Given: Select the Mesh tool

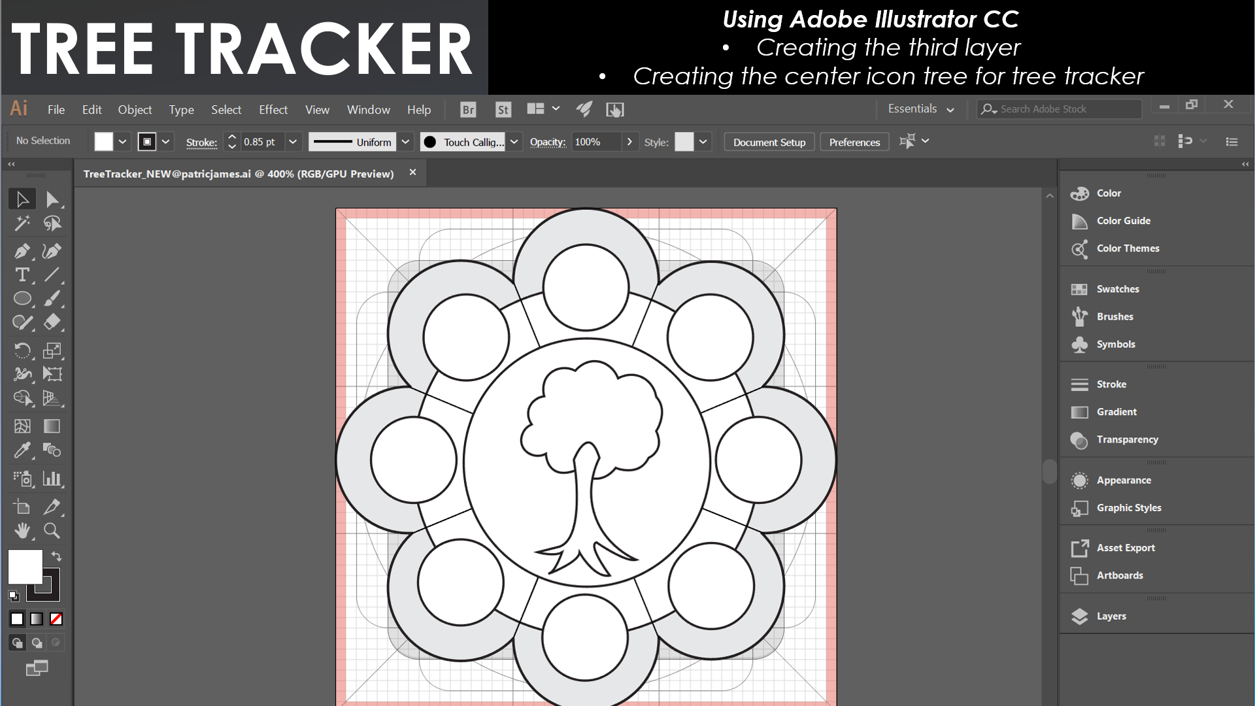Looking at the screenshot, I should pyautogui.click(x=22, y=426).
